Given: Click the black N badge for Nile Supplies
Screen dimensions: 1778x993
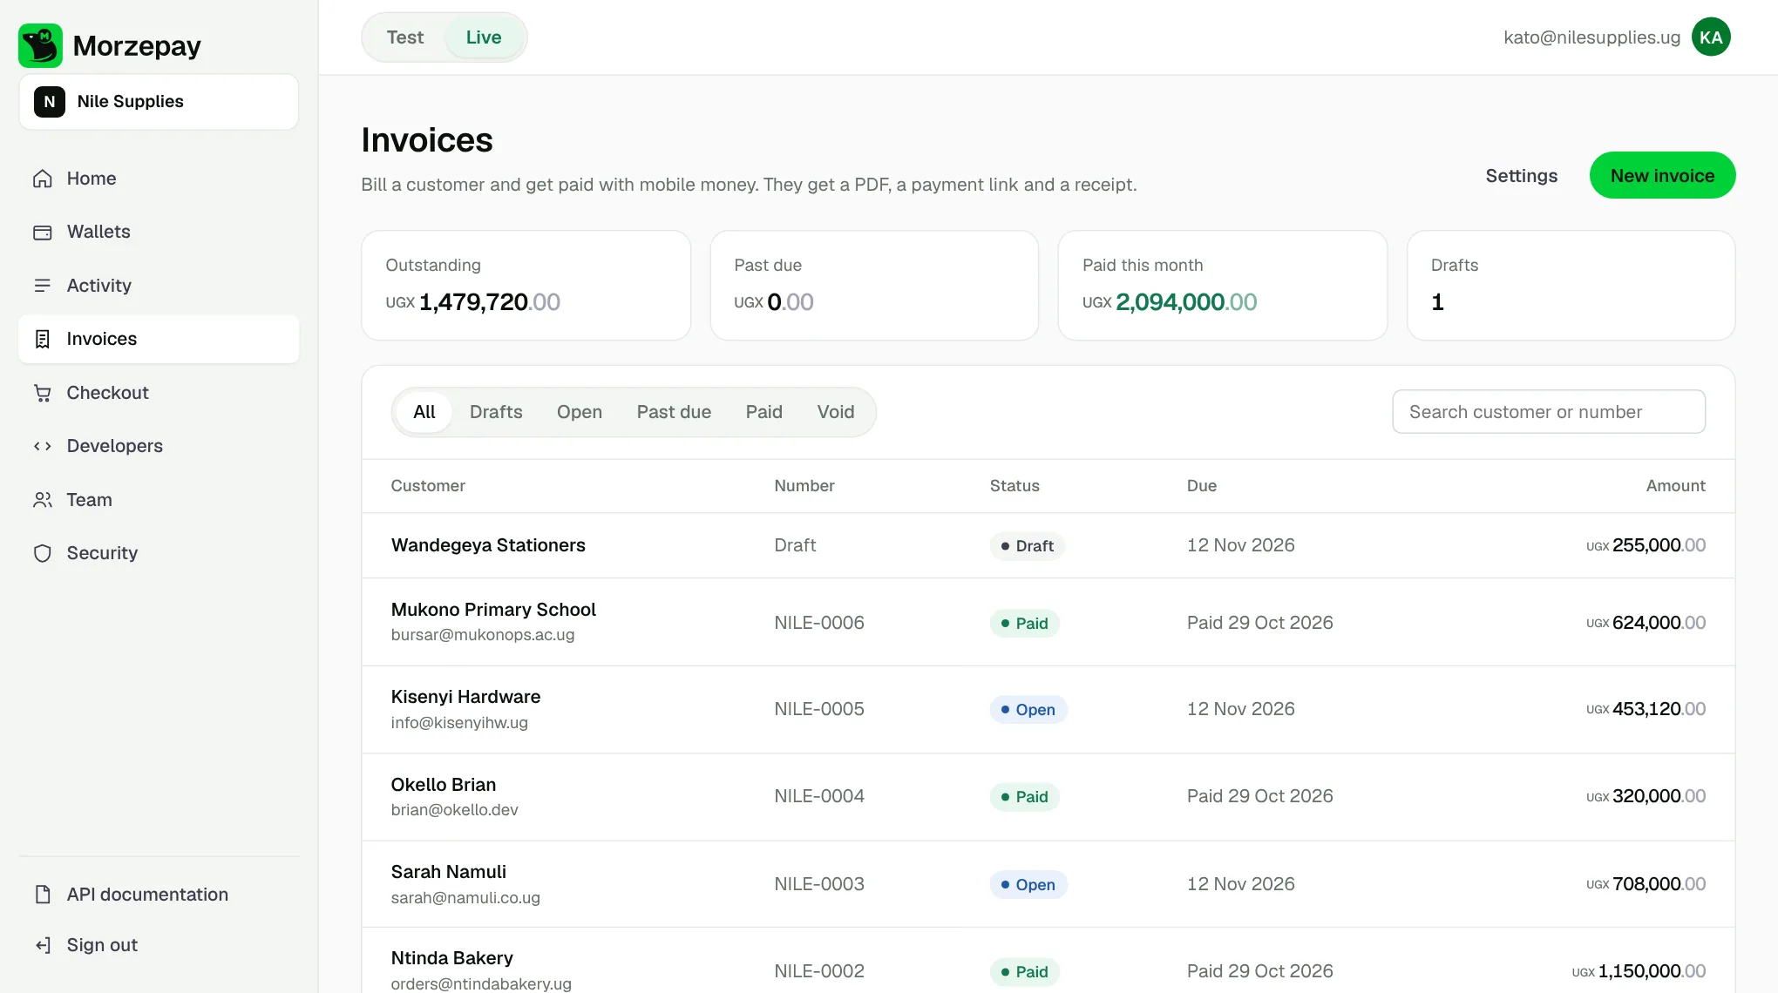Looking at the screenshot, I should point(50,102).
